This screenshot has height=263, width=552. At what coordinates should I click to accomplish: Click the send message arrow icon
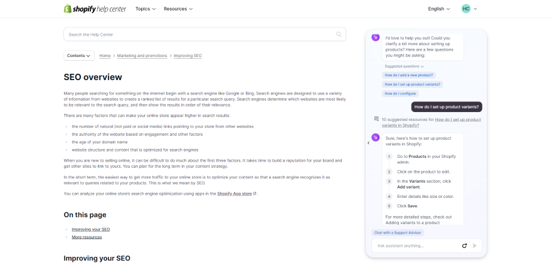[x=475, y=245]
